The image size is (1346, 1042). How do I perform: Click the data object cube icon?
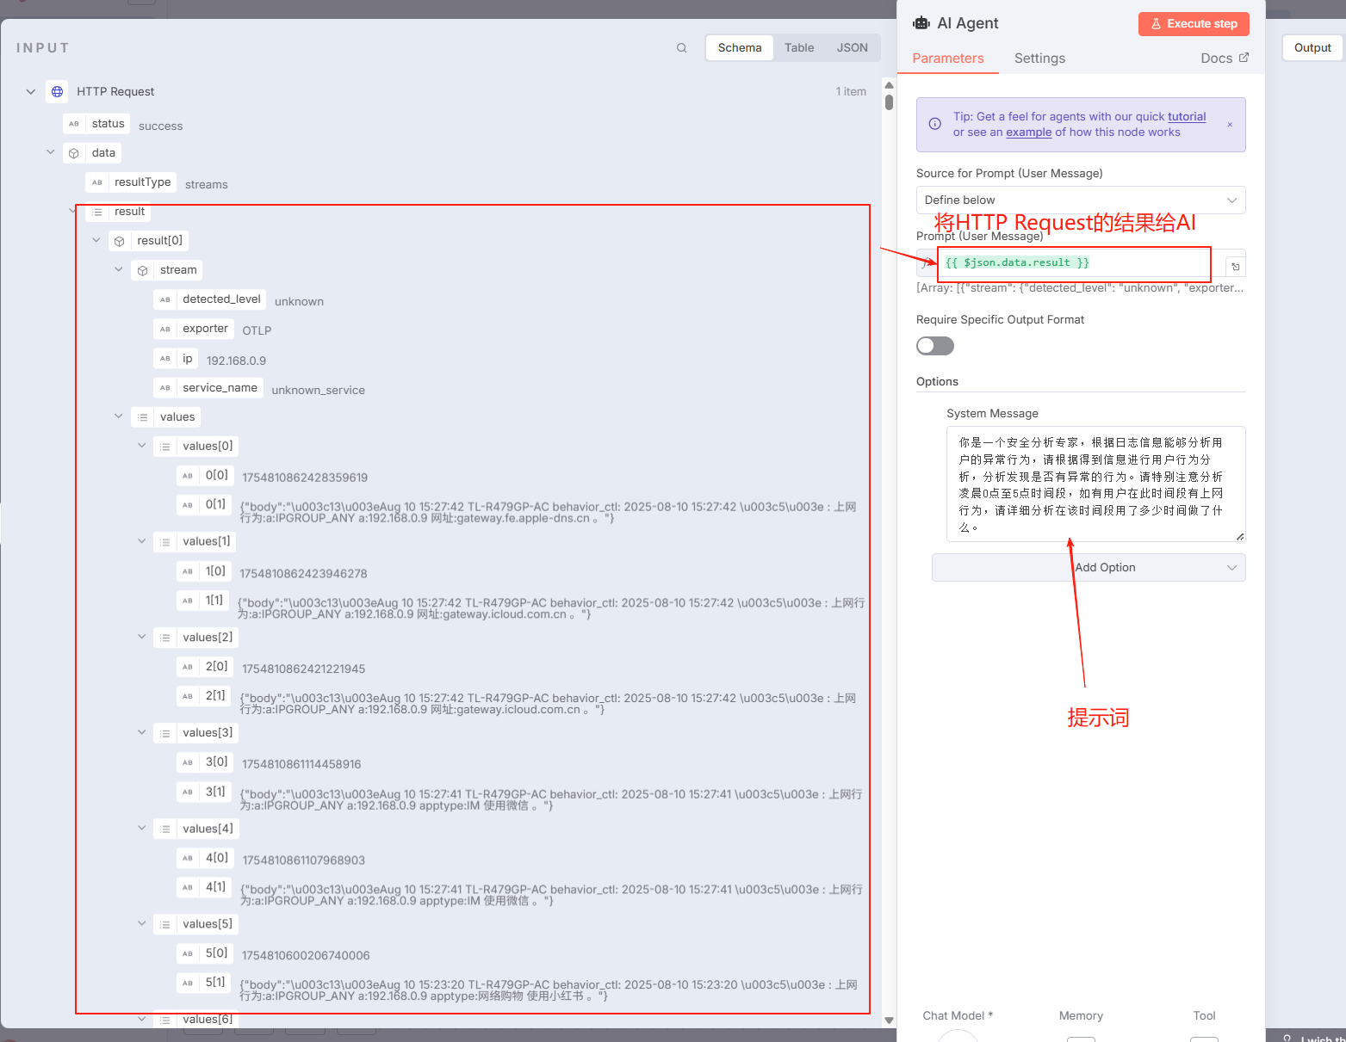pyautogui.click(x=74, y=153)
